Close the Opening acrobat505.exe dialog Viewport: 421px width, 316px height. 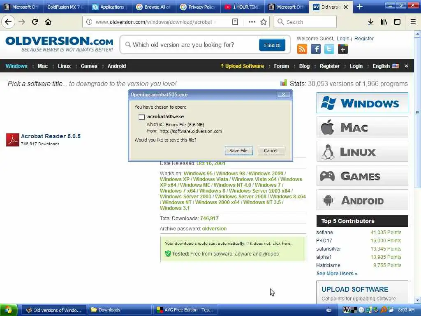click(283, 94)
